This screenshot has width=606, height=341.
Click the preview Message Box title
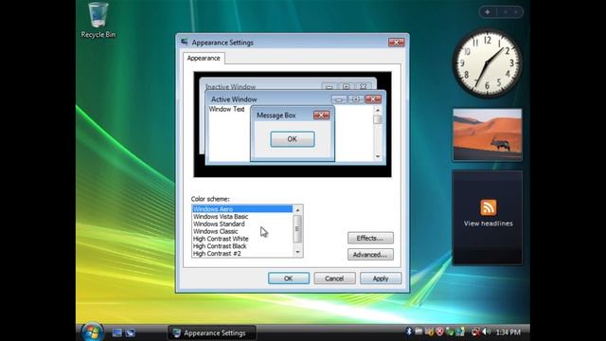coord(276,116)
